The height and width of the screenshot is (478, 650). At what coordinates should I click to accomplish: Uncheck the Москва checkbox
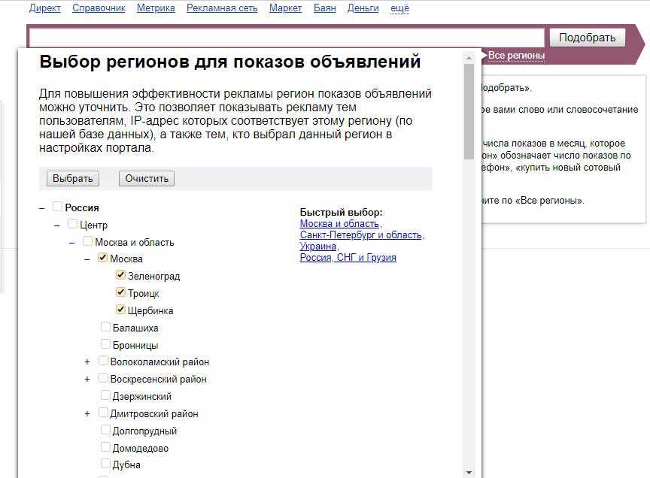click(103, 259)
